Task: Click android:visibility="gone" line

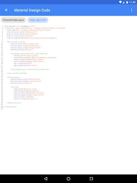Action: click(x=26, y=99)
